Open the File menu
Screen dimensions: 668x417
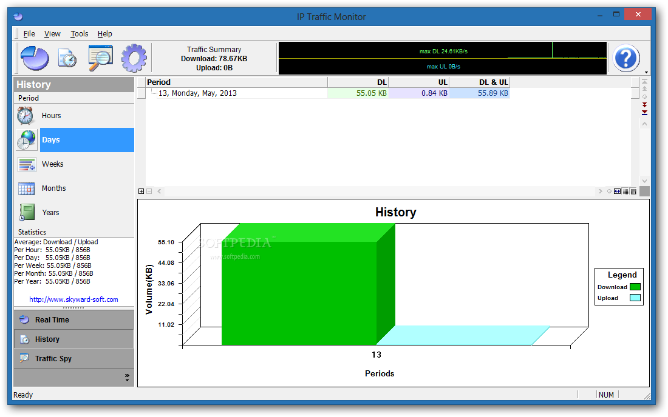coord(29,33)
